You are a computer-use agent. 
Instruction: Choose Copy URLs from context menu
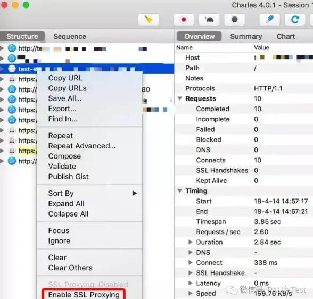click(x=89, y=88)
